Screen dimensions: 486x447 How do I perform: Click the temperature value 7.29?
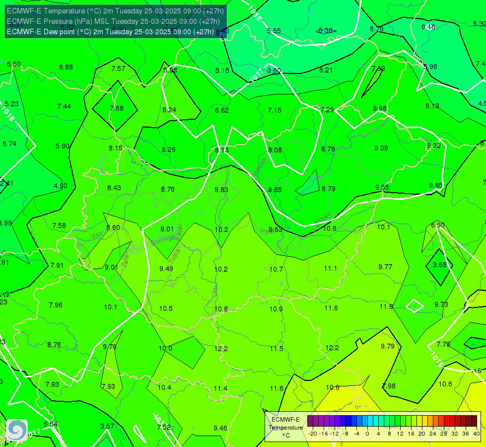327,110
